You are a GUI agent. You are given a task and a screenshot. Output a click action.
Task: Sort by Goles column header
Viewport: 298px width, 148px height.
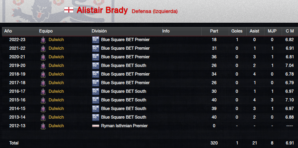(x=237, y=31)
